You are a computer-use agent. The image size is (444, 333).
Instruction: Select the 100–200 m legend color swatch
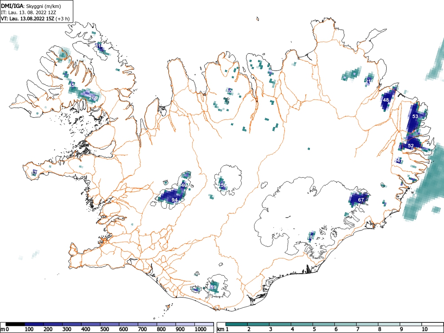34,324
